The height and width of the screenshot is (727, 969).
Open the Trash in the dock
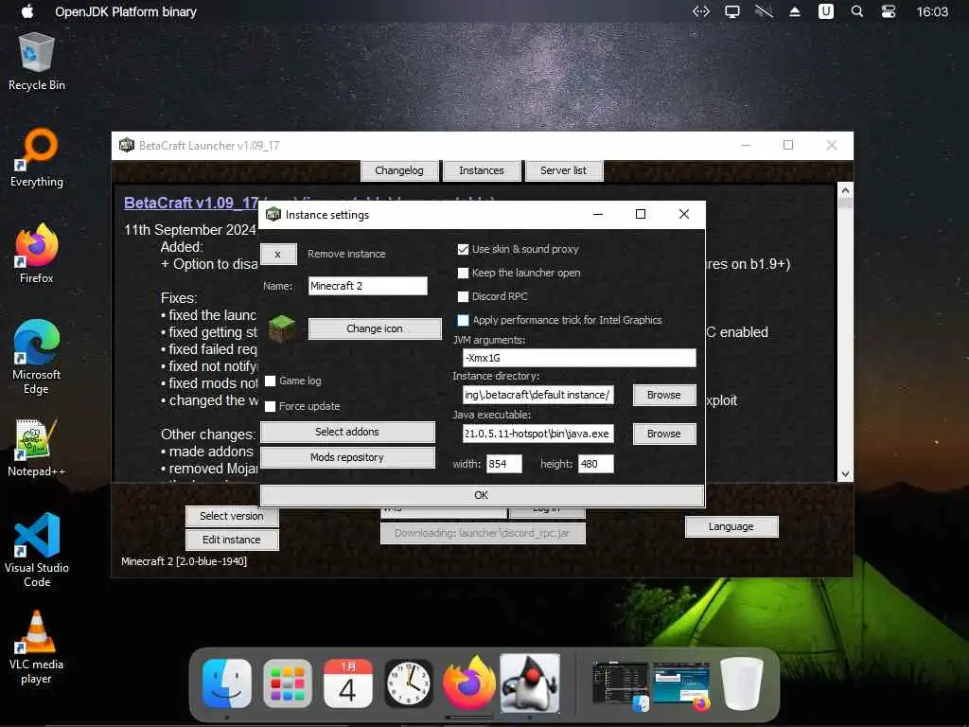tap(742, 683)
